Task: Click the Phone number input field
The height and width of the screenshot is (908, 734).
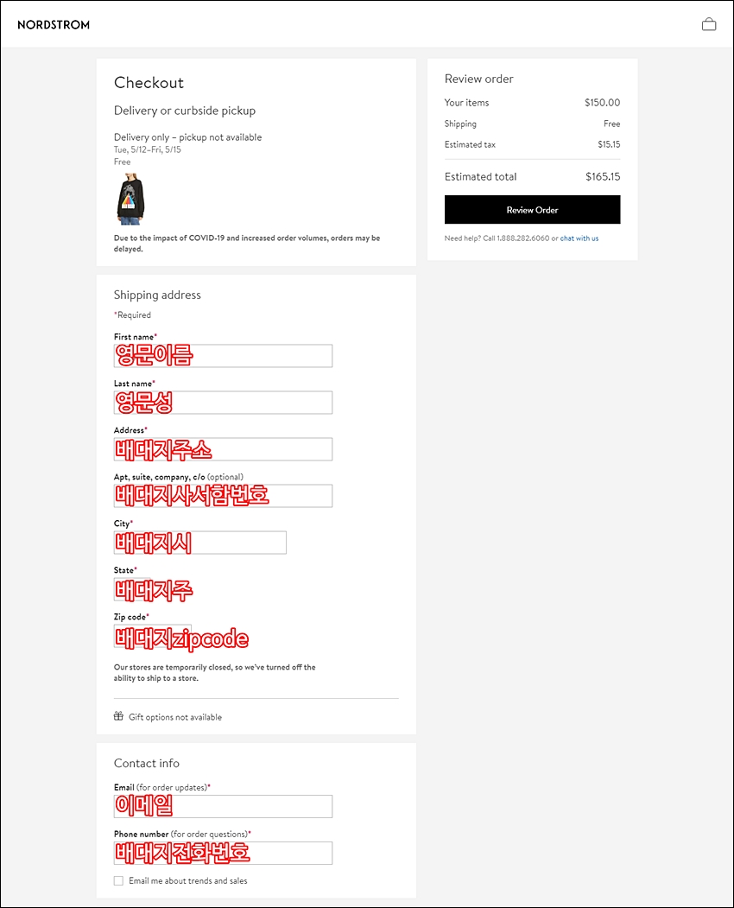Action: [x=223, y=853]
